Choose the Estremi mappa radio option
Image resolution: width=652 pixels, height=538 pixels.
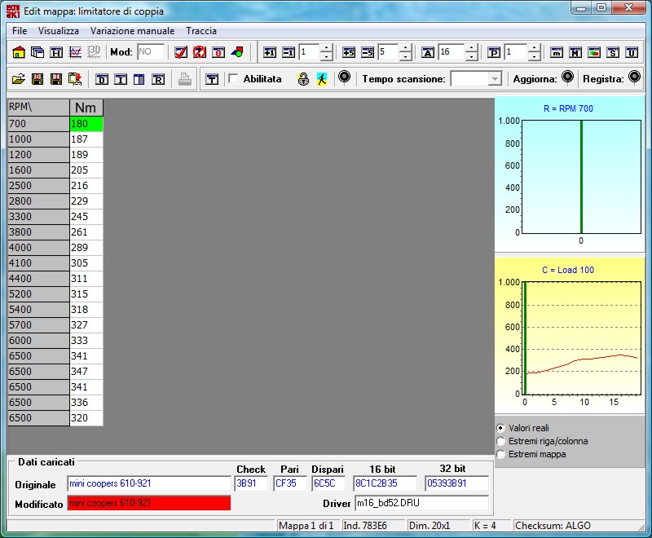(500, 454)
